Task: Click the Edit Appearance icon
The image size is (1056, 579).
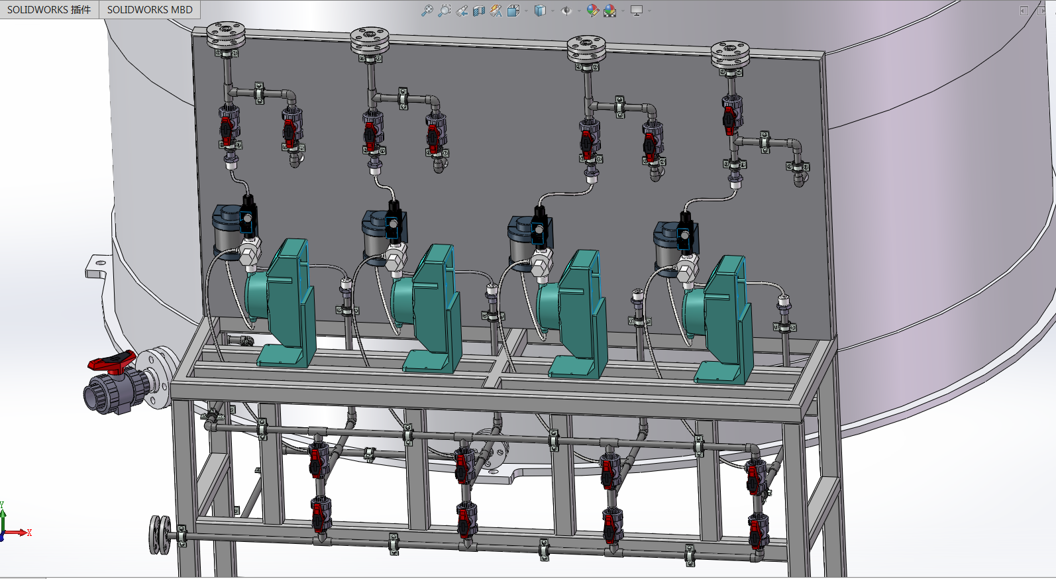Action: click(593, 11)
